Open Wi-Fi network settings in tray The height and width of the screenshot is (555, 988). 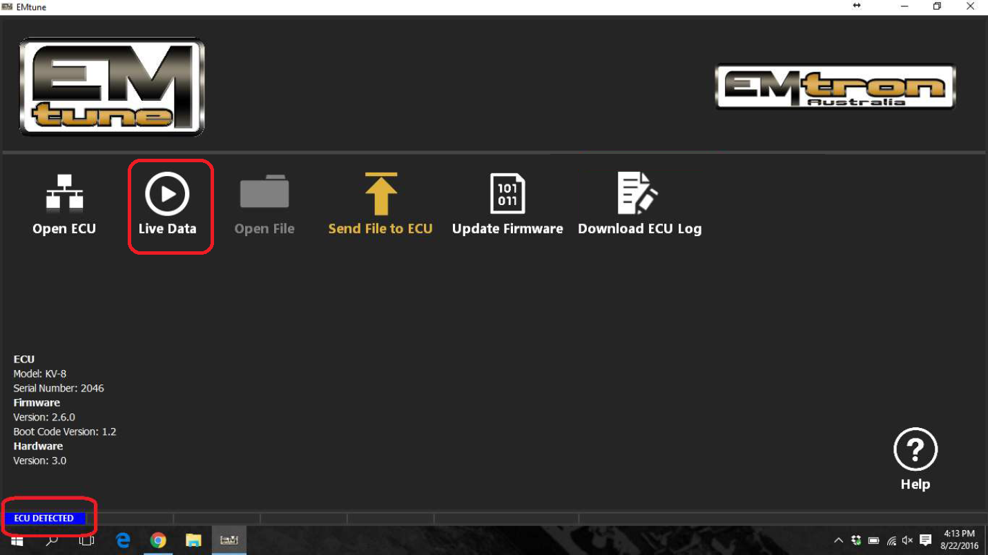pos(891,541)
